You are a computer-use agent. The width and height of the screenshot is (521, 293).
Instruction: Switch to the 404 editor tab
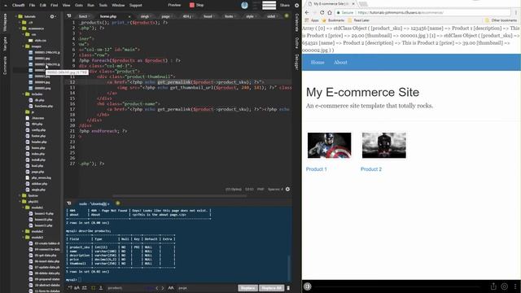[x=186, y=16]
